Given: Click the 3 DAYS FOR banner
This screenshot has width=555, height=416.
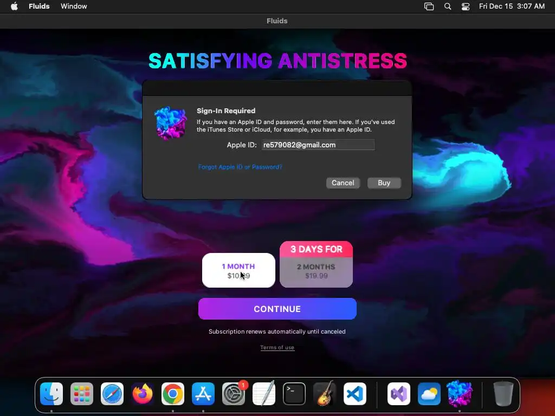Looking at the screenshot, I should pos(317,249).
